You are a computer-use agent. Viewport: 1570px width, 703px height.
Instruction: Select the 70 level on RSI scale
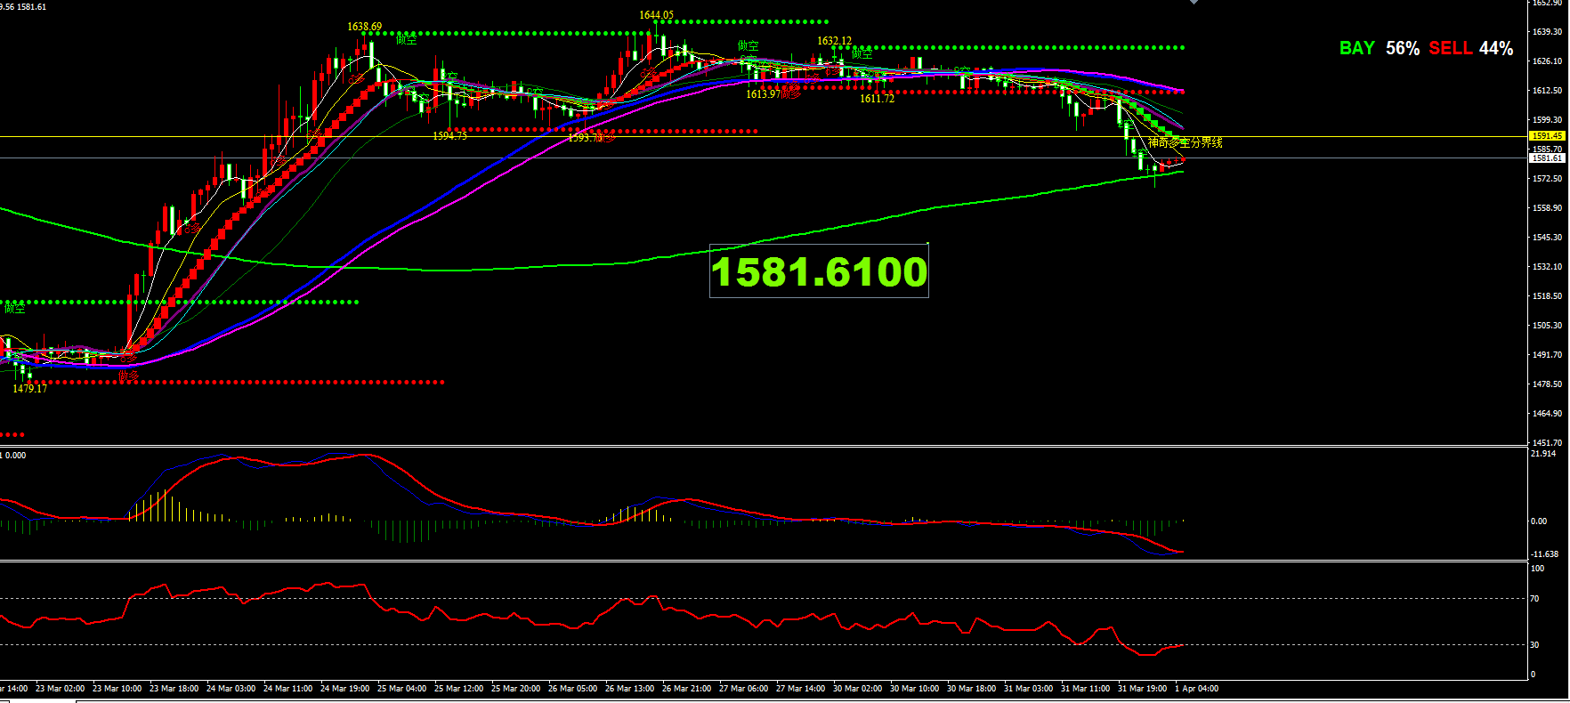[x=1534, y=599]
